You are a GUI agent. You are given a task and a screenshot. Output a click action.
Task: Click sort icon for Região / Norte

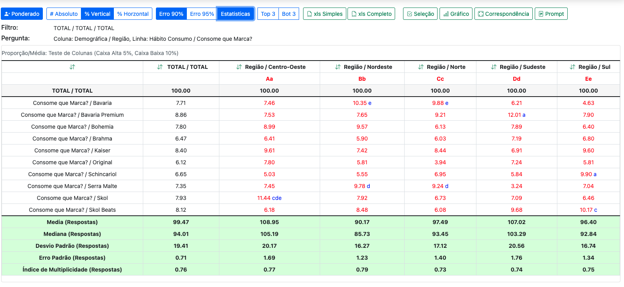tap(420, 67)
